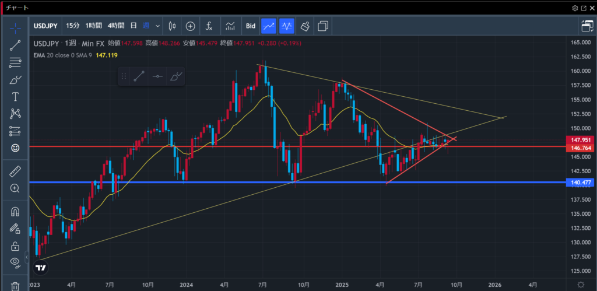Toggle magnet mode in sidebar
This screenshot has height=291, width=597.
[x=15, y=212]
